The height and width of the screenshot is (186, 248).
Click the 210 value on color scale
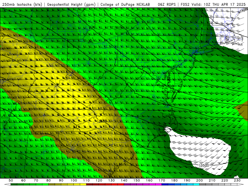pos(212,180)
